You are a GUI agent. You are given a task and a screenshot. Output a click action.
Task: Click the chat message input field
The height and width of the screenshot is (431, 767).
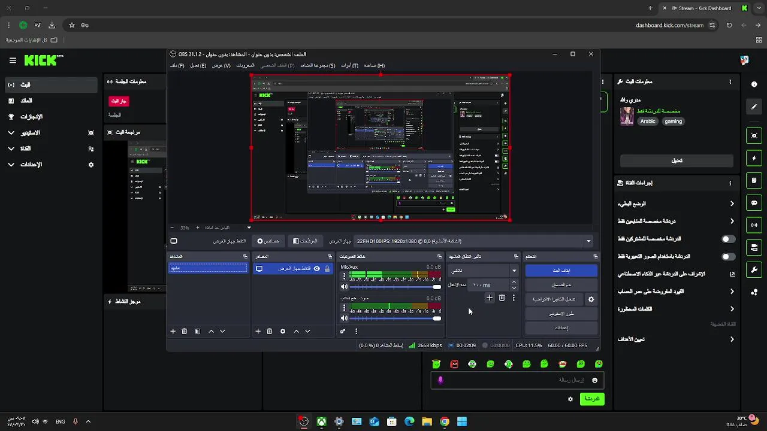517,380
